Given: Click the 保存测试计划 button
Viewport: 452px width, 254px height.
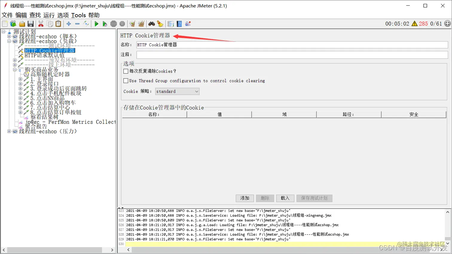Looking at the screenshot, I should 314,198.
